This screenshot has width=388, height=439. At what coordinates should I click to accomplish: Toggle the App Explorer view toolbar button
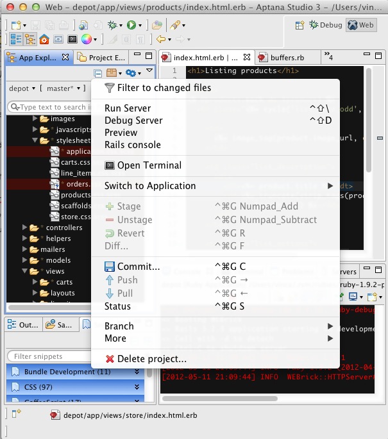click(30, 39)
